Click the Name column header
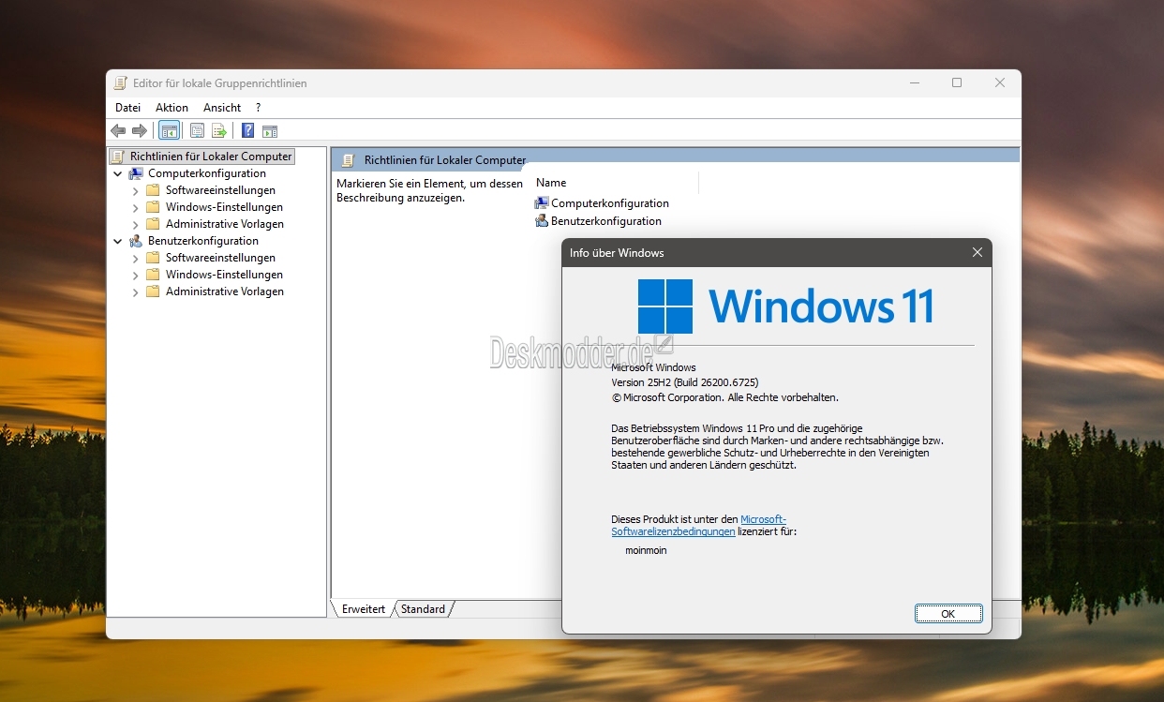The image size is (1164, 702). [551, 183]
